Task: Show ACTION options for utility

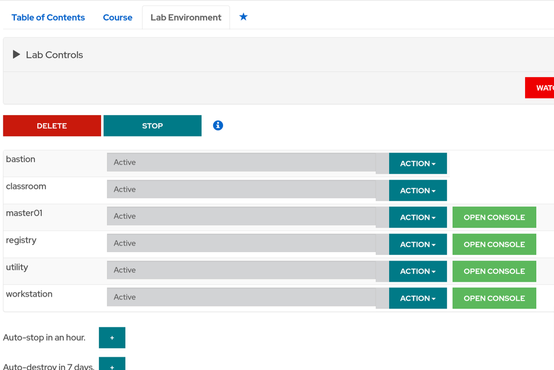Action: tap(417, 271)
